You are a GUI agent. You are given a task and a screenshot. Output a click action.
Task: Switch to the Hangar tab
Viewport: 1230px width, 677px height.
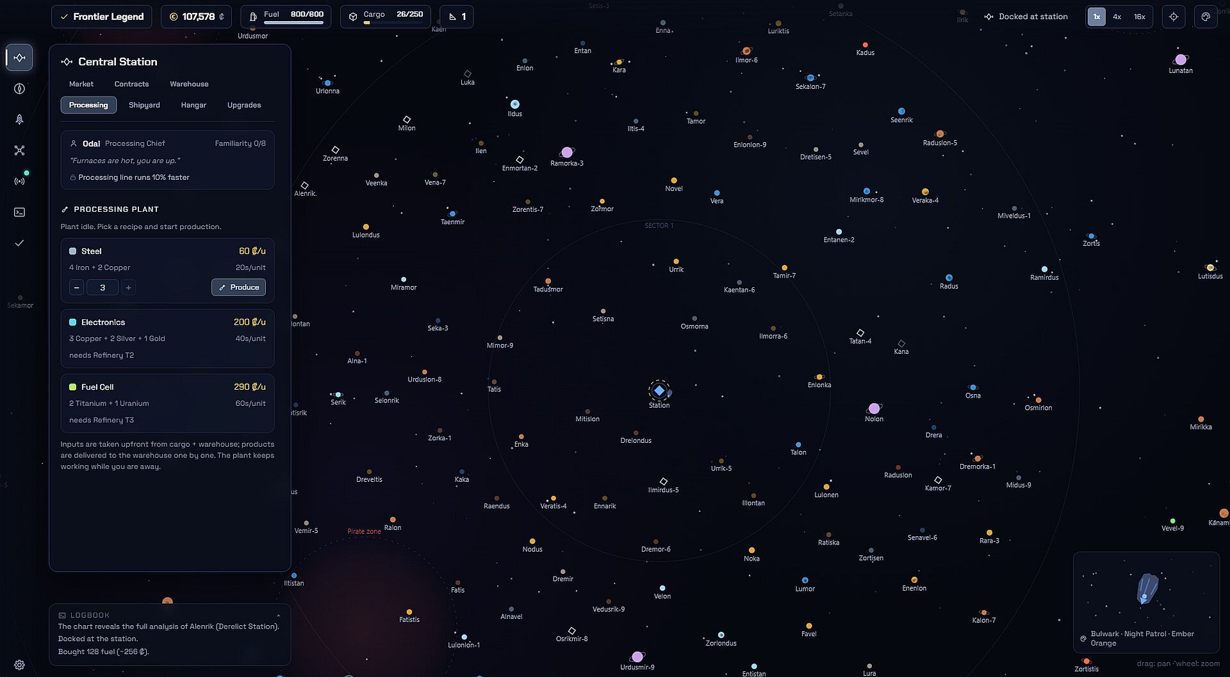pyautogui.click(x=193, y=105)
